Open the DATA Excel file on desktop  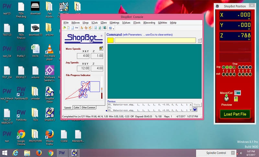coord(35,51)
